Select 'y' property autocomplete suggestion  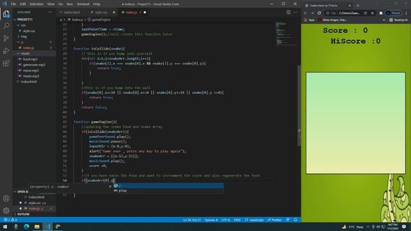tap(168, 185)
